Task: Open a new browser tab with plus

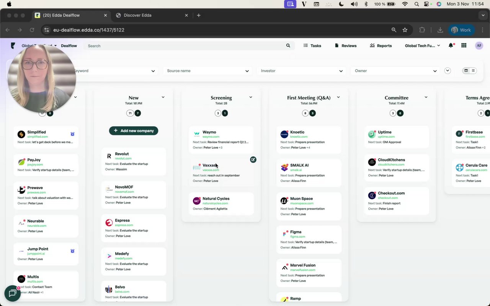Action: click(x=198, y=15)
